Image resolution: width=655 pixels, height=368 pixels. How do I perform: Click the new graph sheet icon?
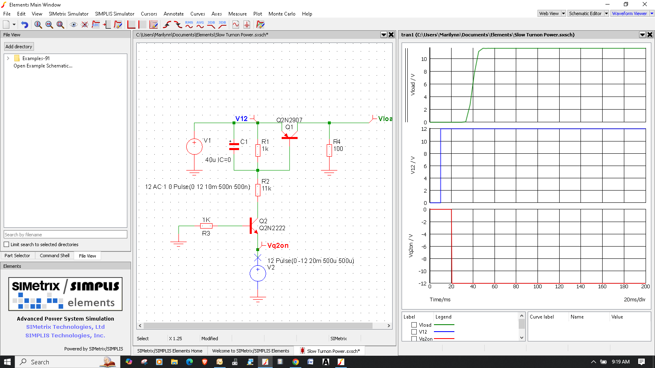click(x=6, y=25)
